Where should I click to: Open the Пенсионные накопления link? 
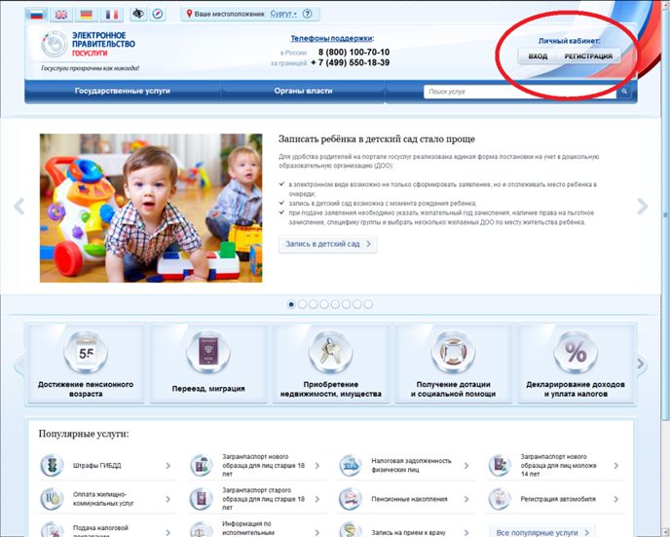(409, 499)
